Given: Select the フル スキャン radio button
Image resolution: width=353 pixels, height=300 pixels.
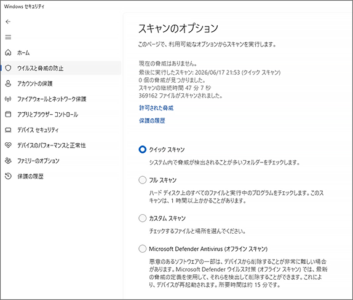Looking at the screenshot, I should (x=142, y=180).
